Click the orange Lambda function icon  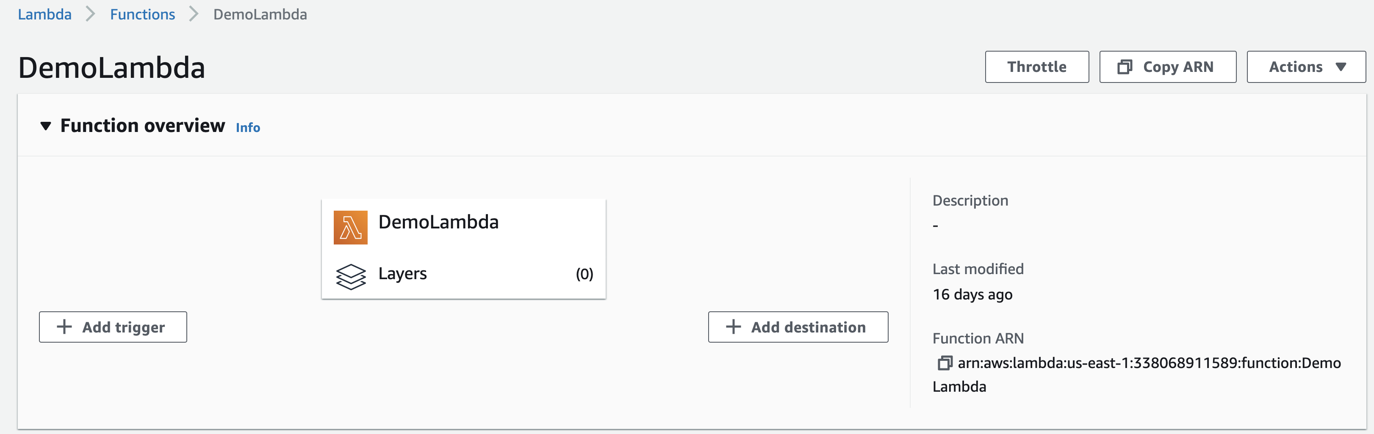pos(350,228)
